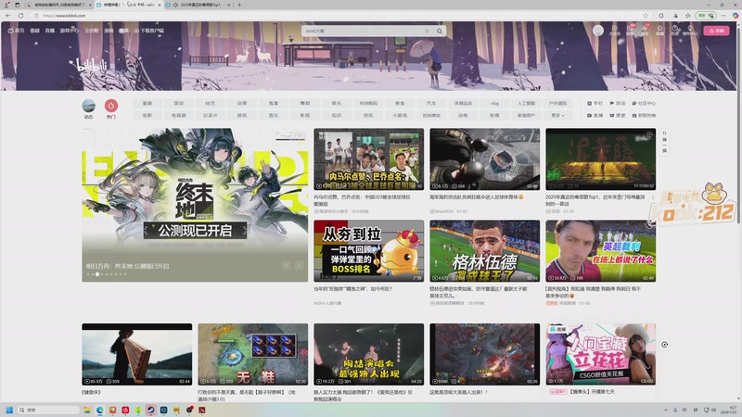Viewport: 742px width, 417px height.
Task: Open a new browser tab with plus icon
Action: click(239, 5)
